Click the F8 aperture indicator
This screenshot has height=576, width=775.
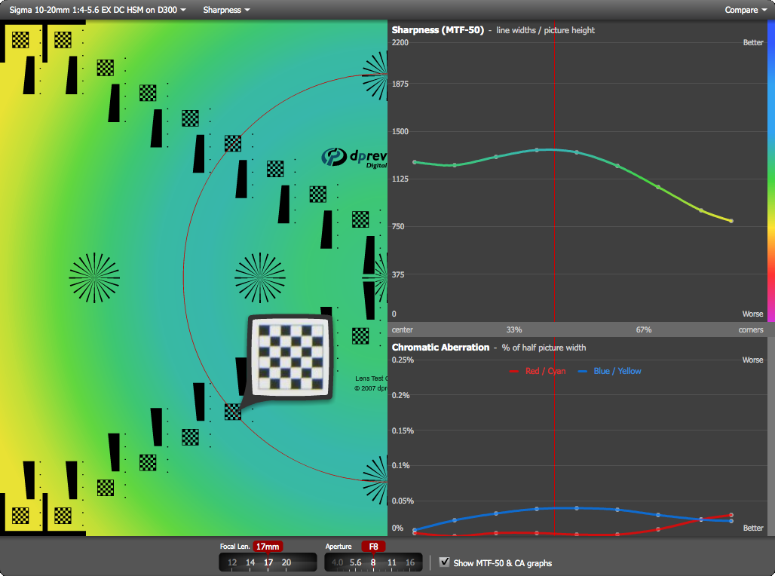point(373,547)
